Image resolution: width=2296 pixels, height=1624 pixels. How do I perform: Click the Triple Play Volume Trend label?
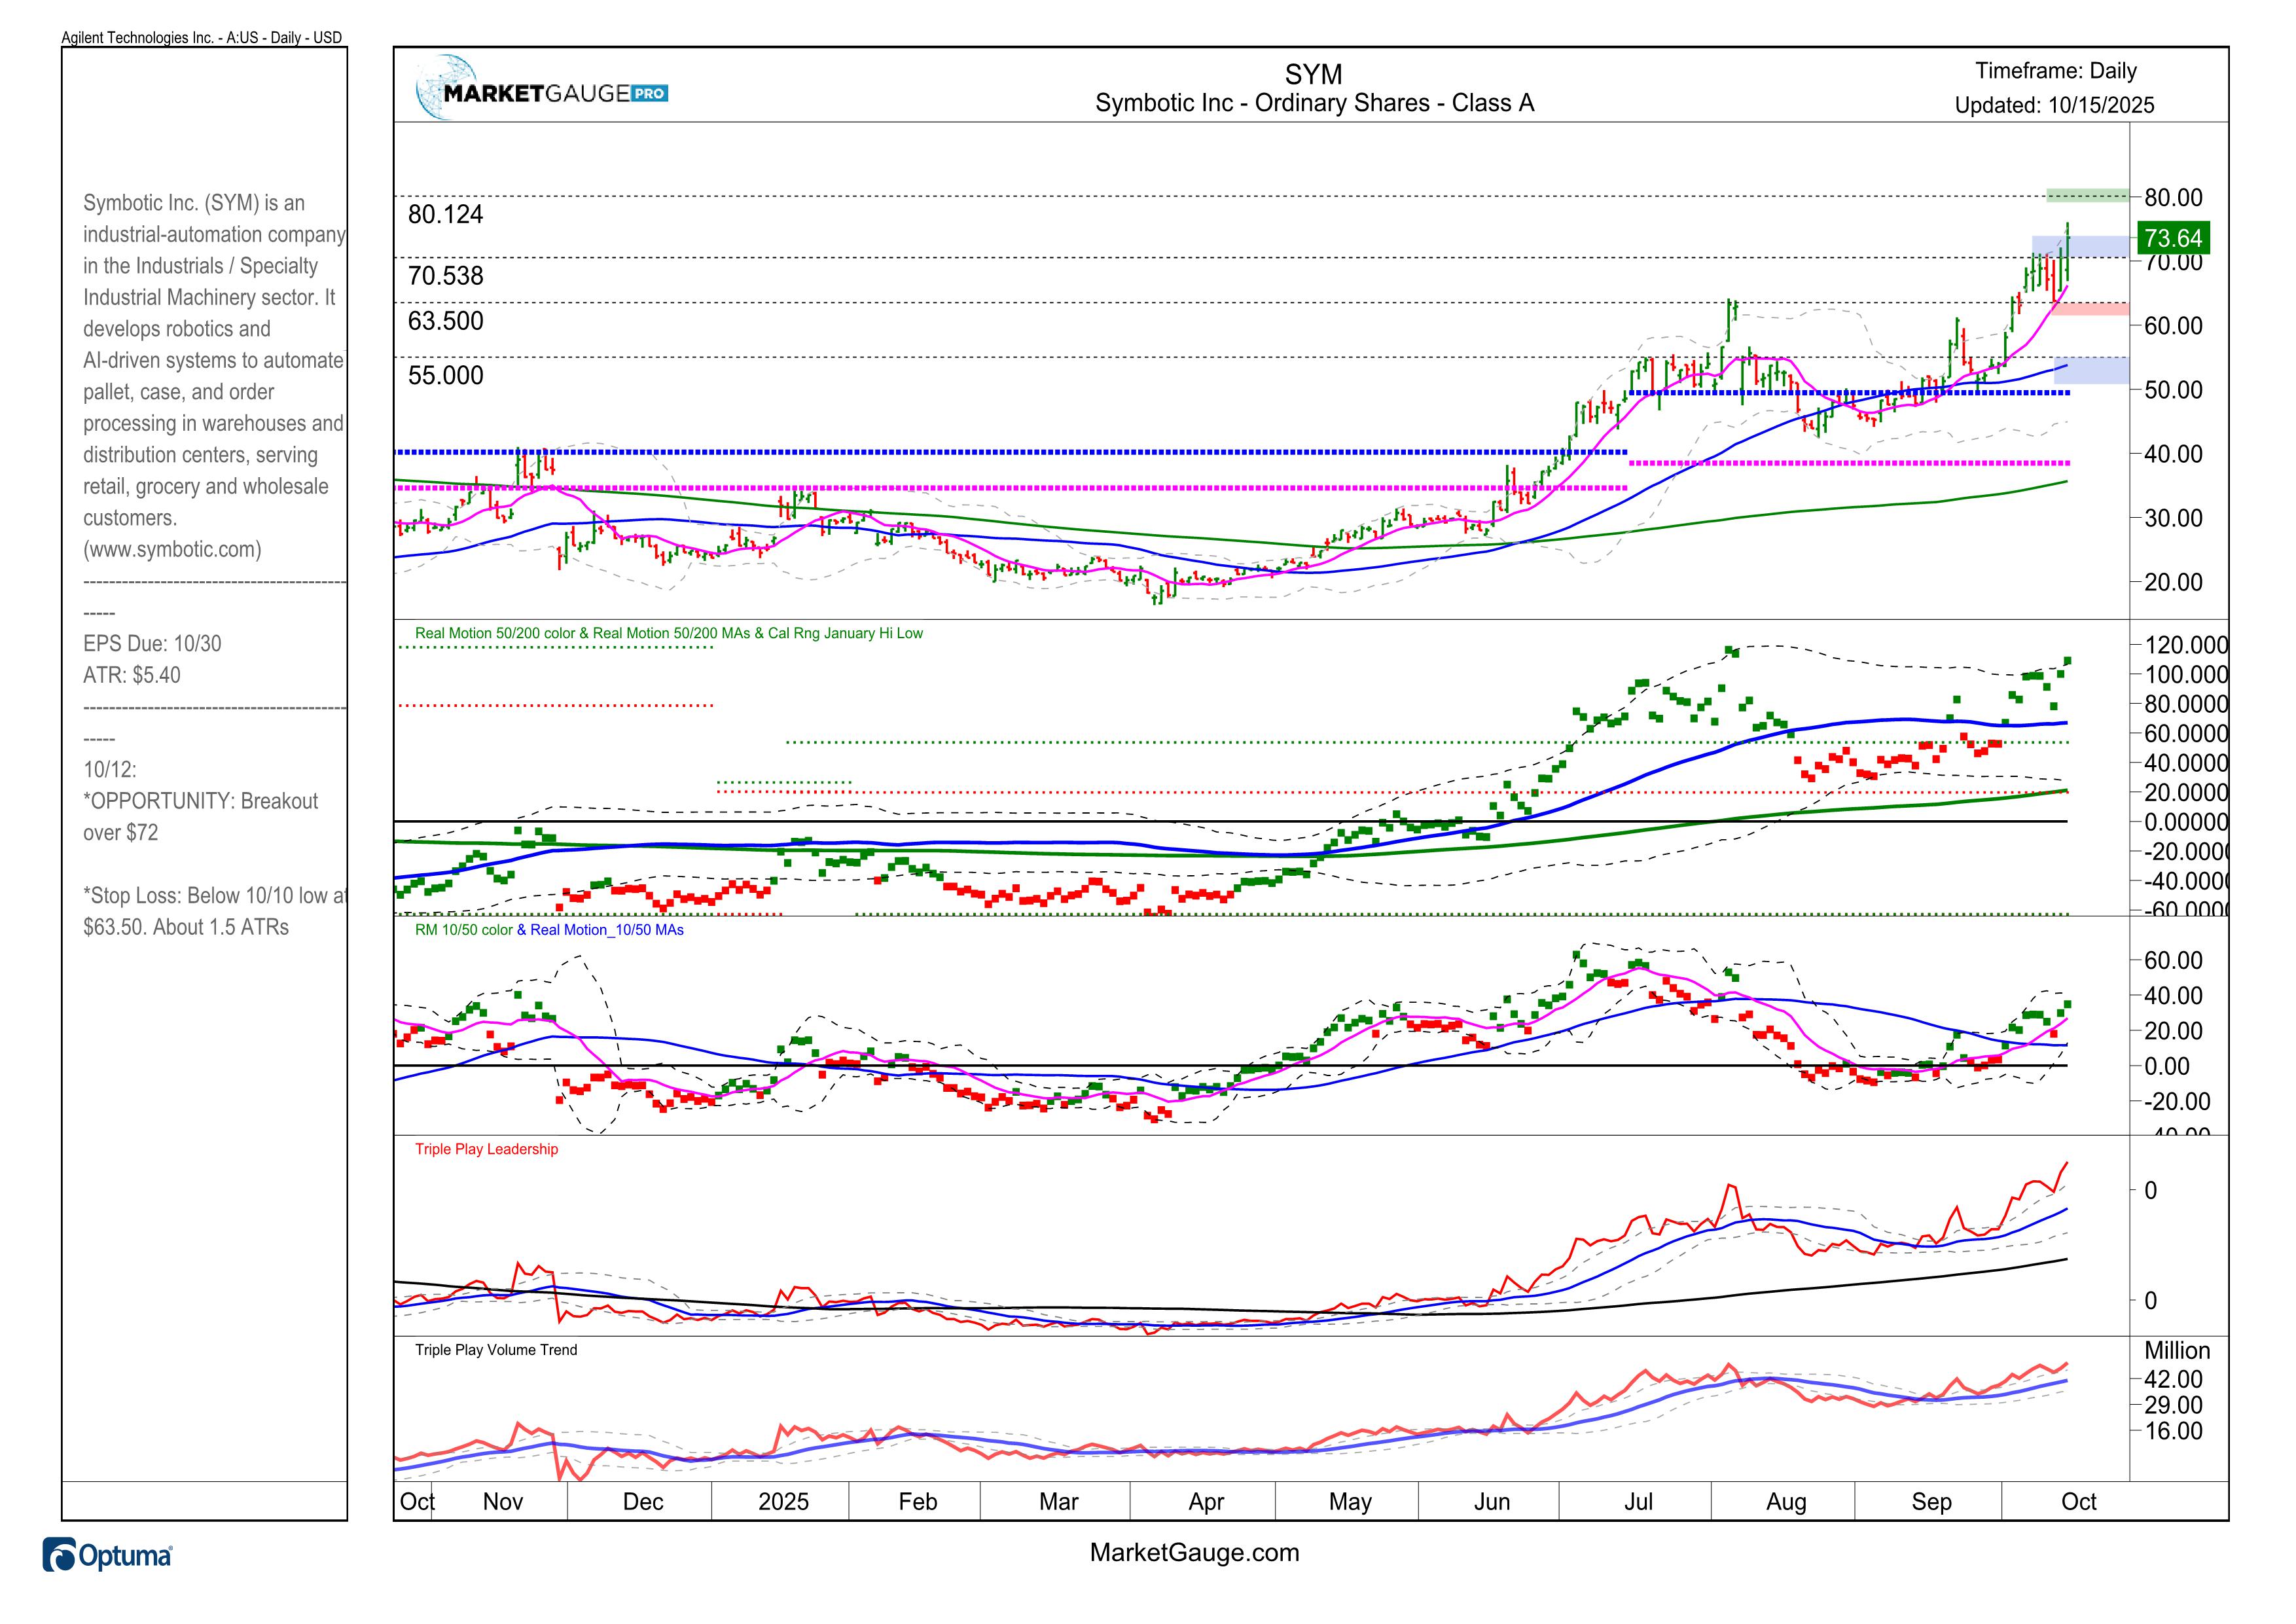pyautogui.click(x=496, y=1350)
